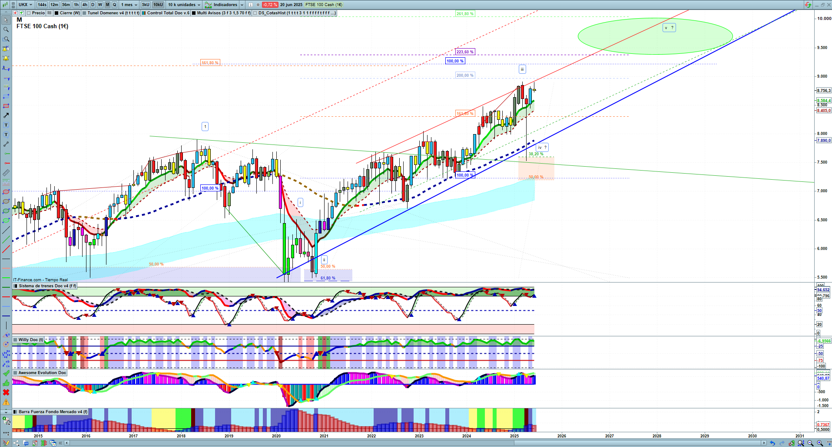This screenshot has height=447, width=832.
Task: Expand the '10 k unidades' dropdown
Action: pyautogui.click(x=184, y=5)
